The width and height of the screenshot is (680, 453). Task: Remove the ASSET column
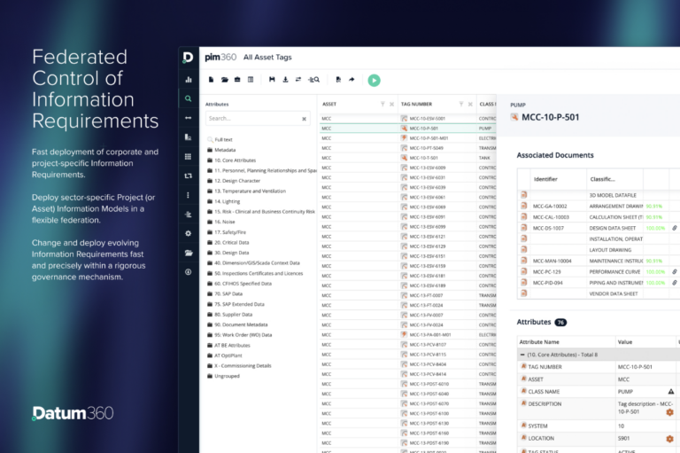[391, 105]
